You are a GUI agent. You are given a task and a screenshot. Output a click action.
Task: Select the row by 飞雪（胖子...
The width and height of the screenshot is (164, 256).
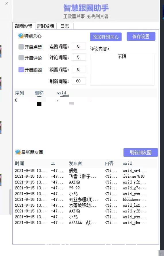click(85, 176)
